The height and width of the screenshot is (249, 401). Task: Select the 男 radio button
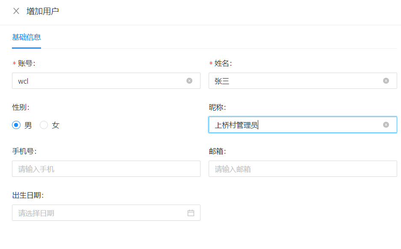click(16, 125)
